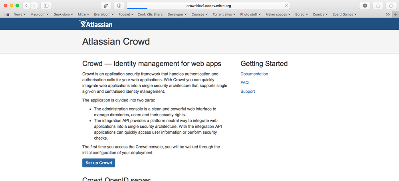Open the Photo stuff bookmarks menu
Image resolution: width=399 pixels, height=181 pixels.
pyautogui.click(x=250, y=14)
